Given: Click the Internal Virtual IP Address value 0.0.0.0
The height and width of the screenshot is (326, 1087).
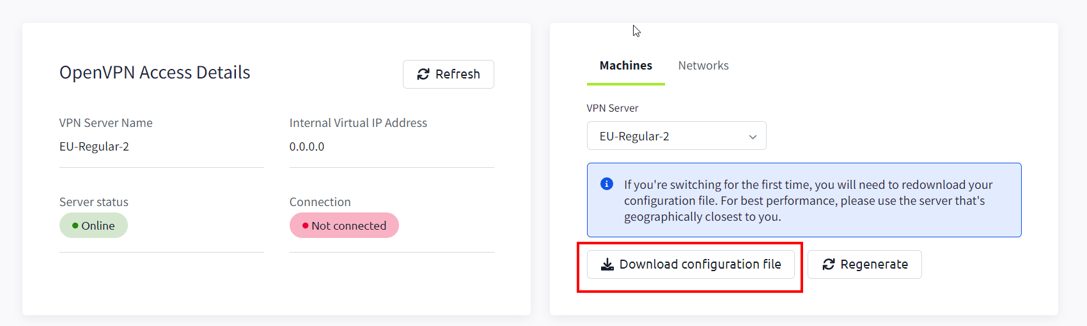Looking at the screenshot, I should click(307, 147).
